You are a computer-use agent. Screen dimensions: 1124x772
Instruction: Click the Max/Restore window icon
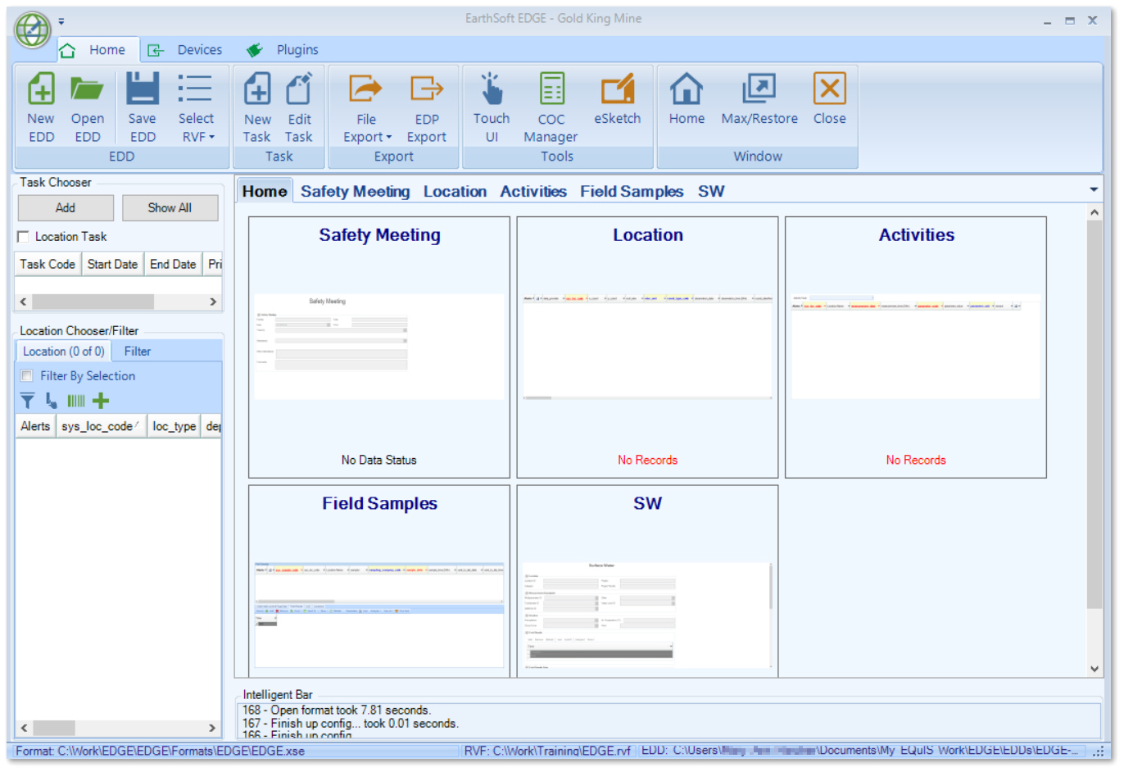(x=759, y=89)
